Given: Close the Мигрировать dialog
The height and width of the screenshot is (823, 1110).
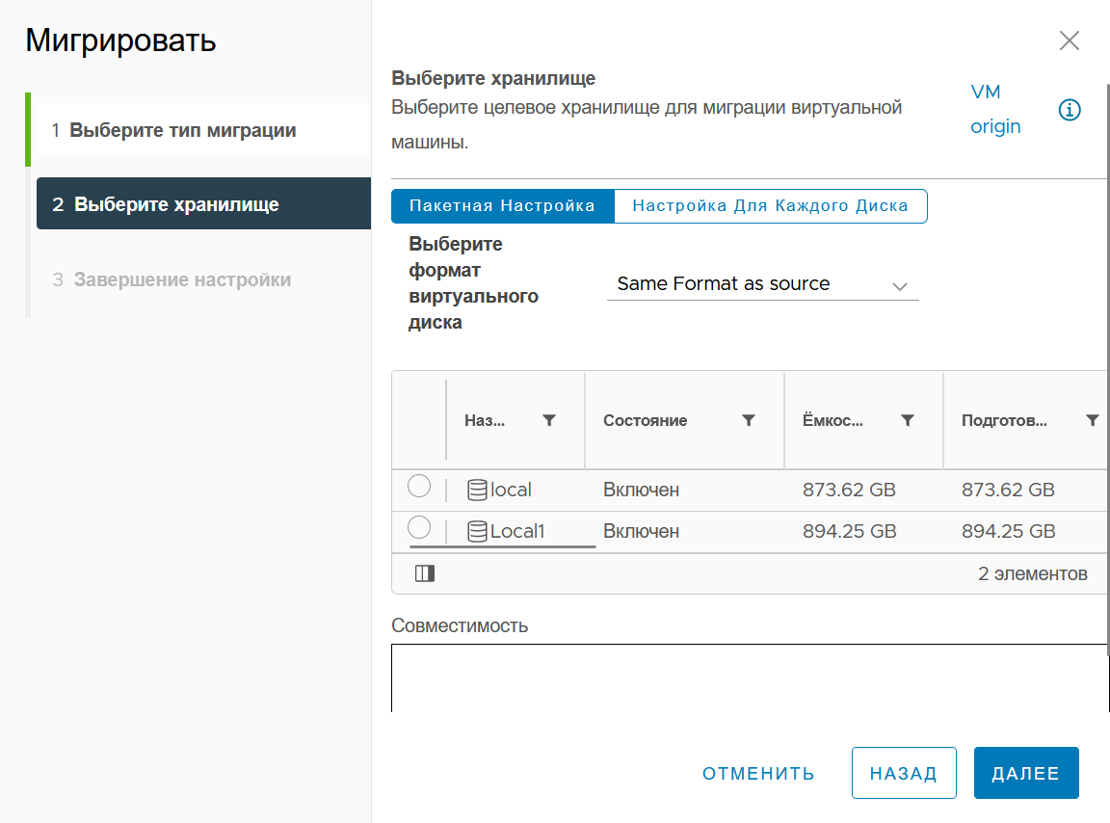Looking at the screenshot, I should [x=1069, y=40].
